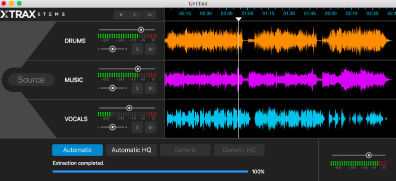This screenshot has height=181, width=396.
Task: Solo the MUSIC track
Action: [x=137, y=88]
